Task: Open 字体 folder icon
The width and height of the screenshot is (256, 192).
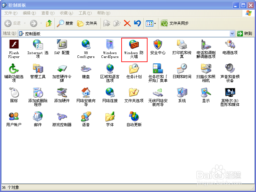Action: point(110,119)
